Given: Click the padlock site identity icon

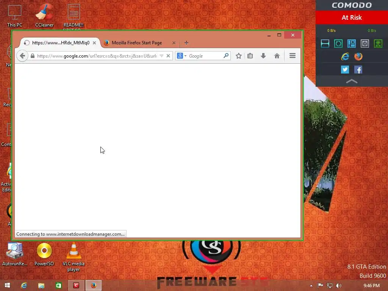Looking at the screenshot, I should click(x=33, y=56).
